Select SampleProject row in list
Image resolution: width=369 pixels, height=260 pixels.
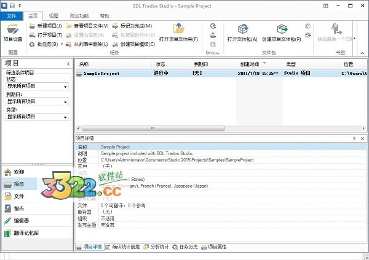pos(221,74)
